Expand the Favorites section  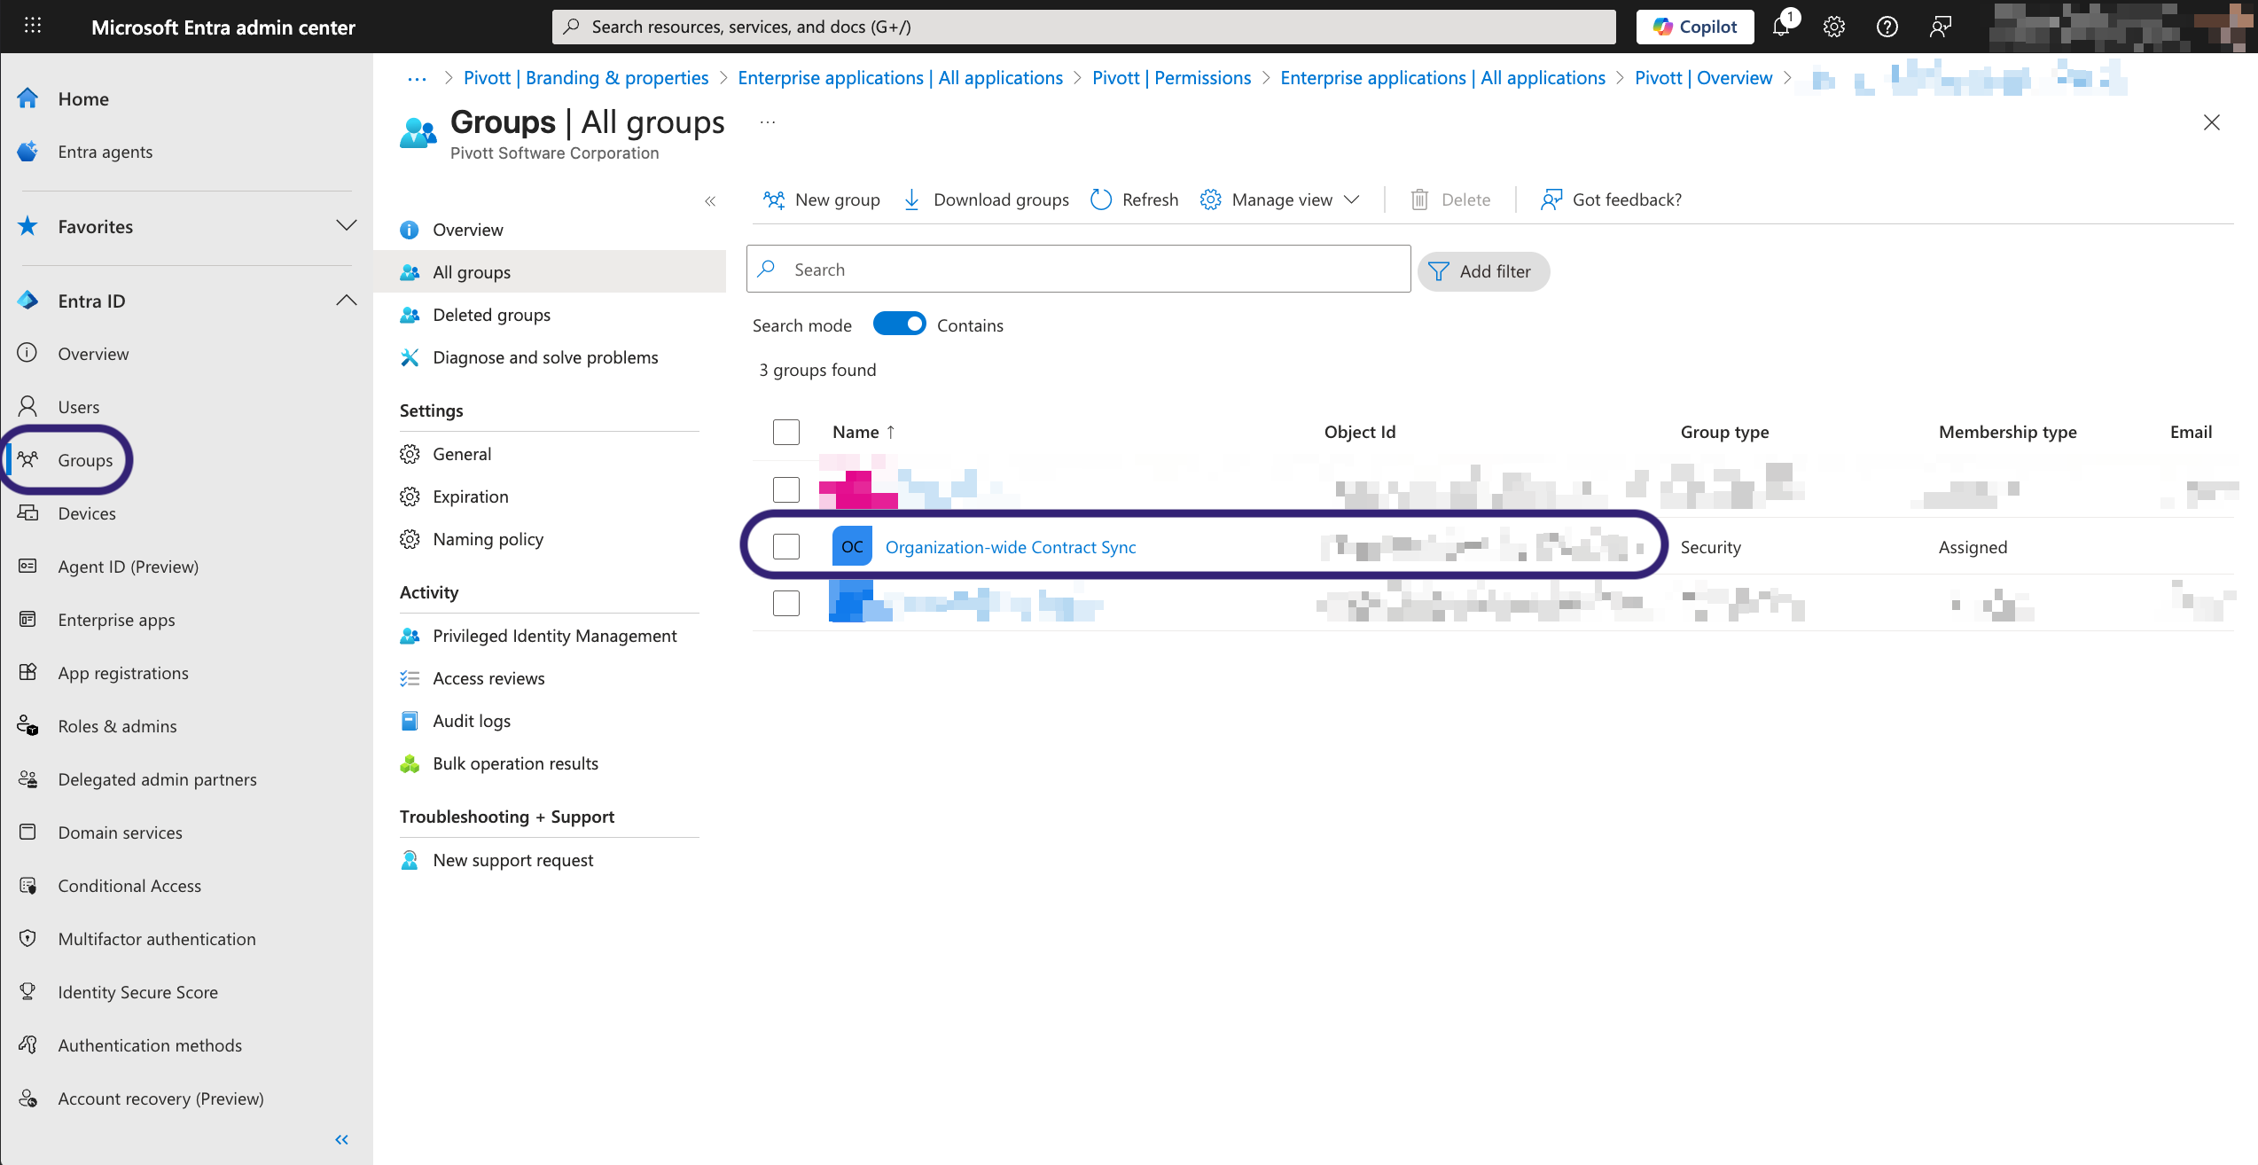[347, 226]
